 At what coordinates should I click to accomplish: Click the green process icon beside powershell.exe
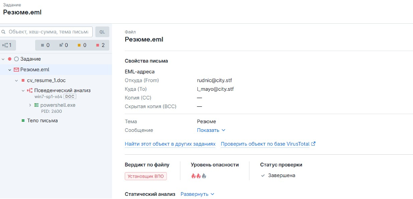37,105
